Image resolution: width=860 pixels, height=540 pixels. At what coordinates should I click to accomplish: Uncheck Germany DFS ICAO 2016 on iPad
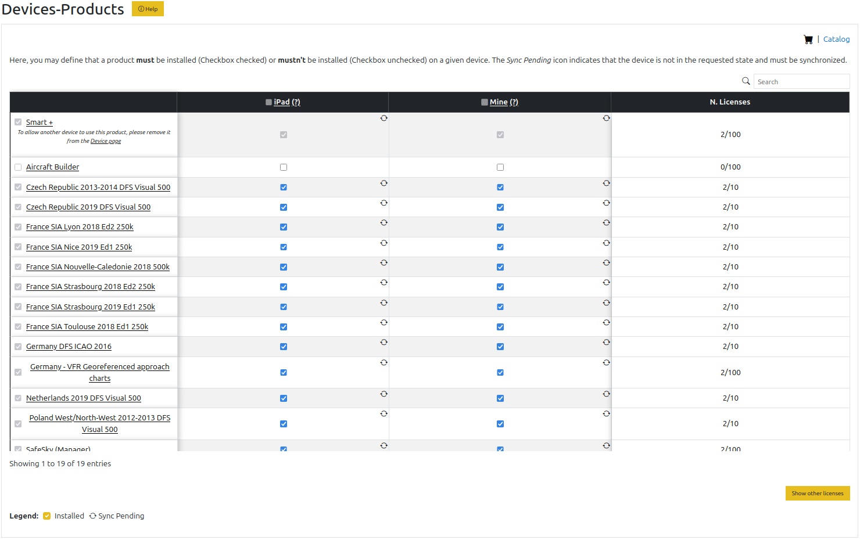[284, 347]
